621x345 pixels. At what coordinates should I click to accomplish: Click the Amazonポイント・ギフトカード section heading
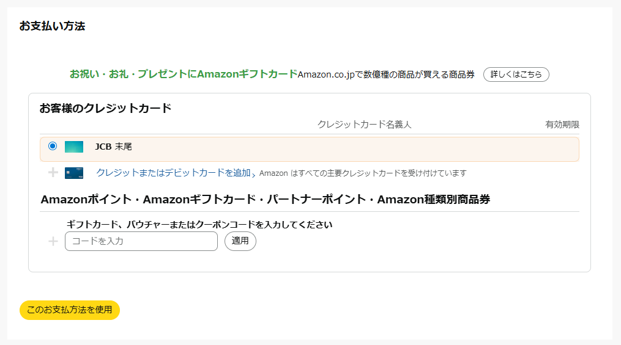(x=265, y=200)
